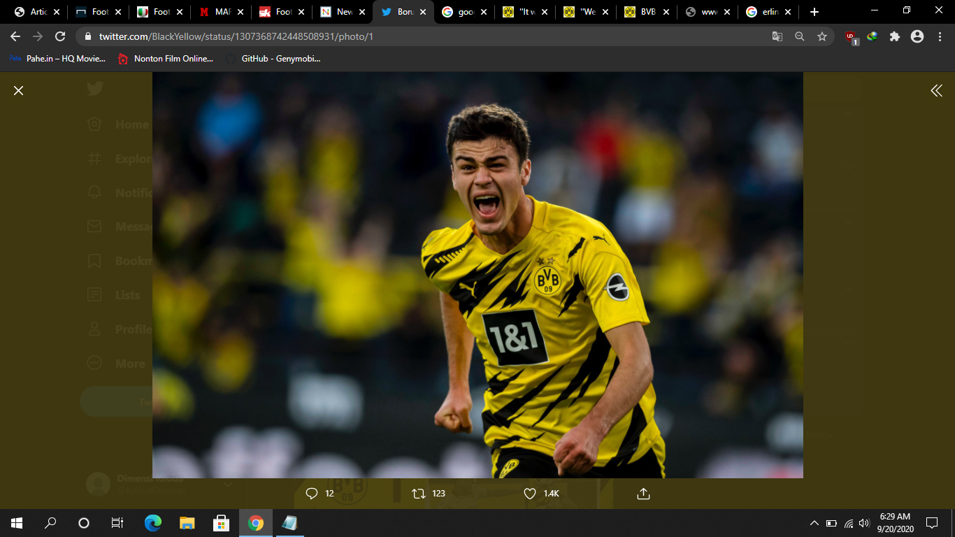
Task: Close the photo viewer with X
Action: coord(19,90)
